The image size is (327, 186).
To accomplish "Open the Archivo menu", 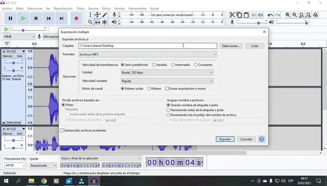I will coord(7,8).
